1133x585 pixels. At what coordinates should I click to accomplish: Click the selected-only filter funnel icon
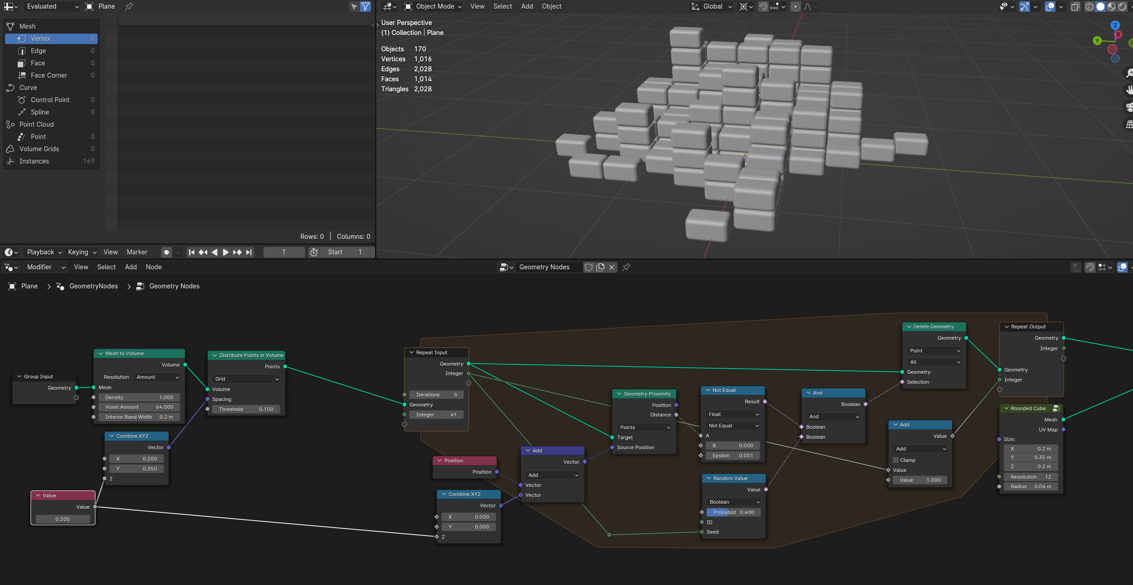coord(365,6)
